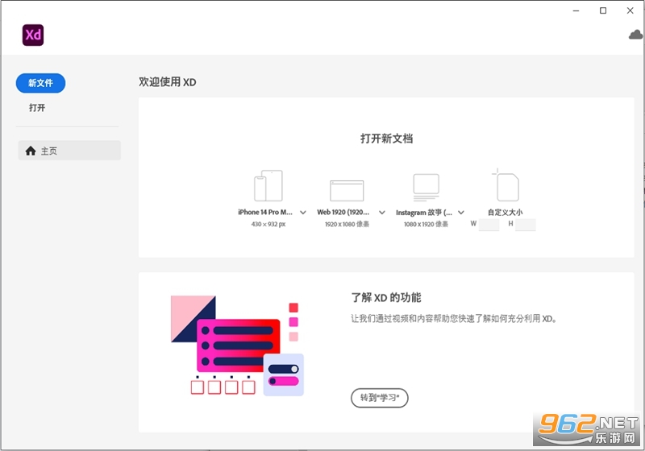Click 打开 to open a file
Screen dimensions: 645x451
point(37,108)
